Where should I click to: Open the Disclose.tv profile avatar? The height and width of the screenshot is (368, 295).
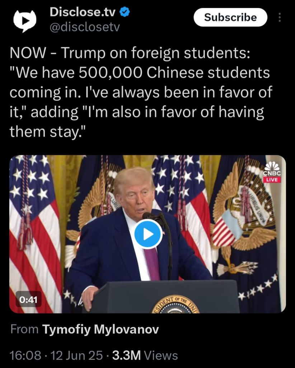[x=25, y=20]
